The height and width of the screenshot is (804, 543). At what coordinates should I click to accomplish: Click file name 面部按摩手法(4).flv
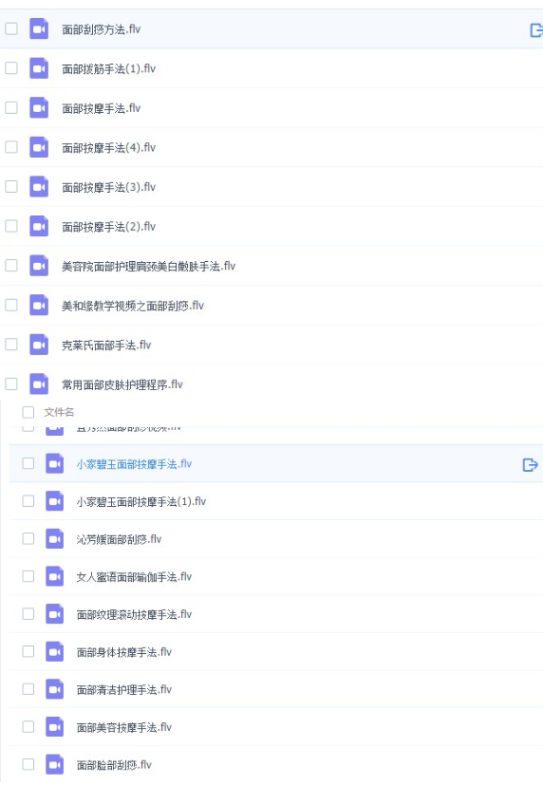(x=109, y=148)
